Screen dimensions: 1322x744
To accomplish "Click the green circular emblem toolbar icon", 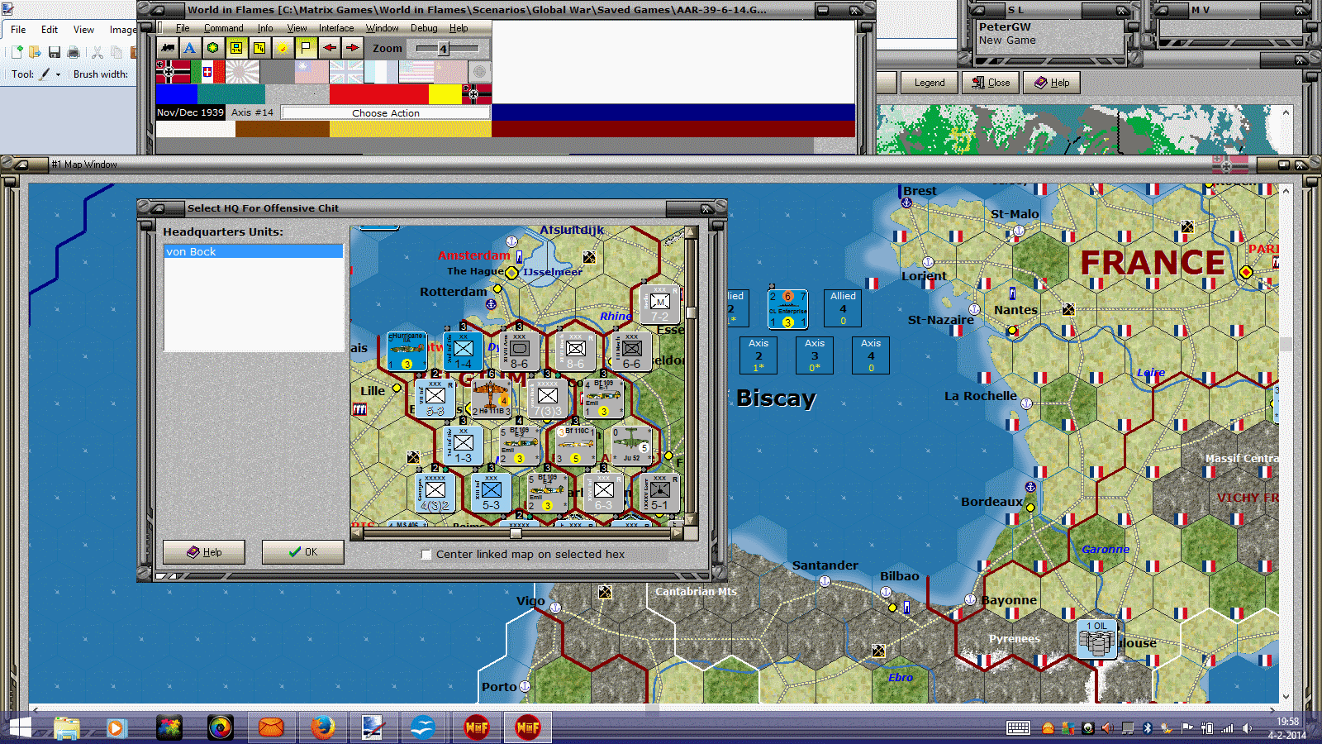I will click(213, 48).
